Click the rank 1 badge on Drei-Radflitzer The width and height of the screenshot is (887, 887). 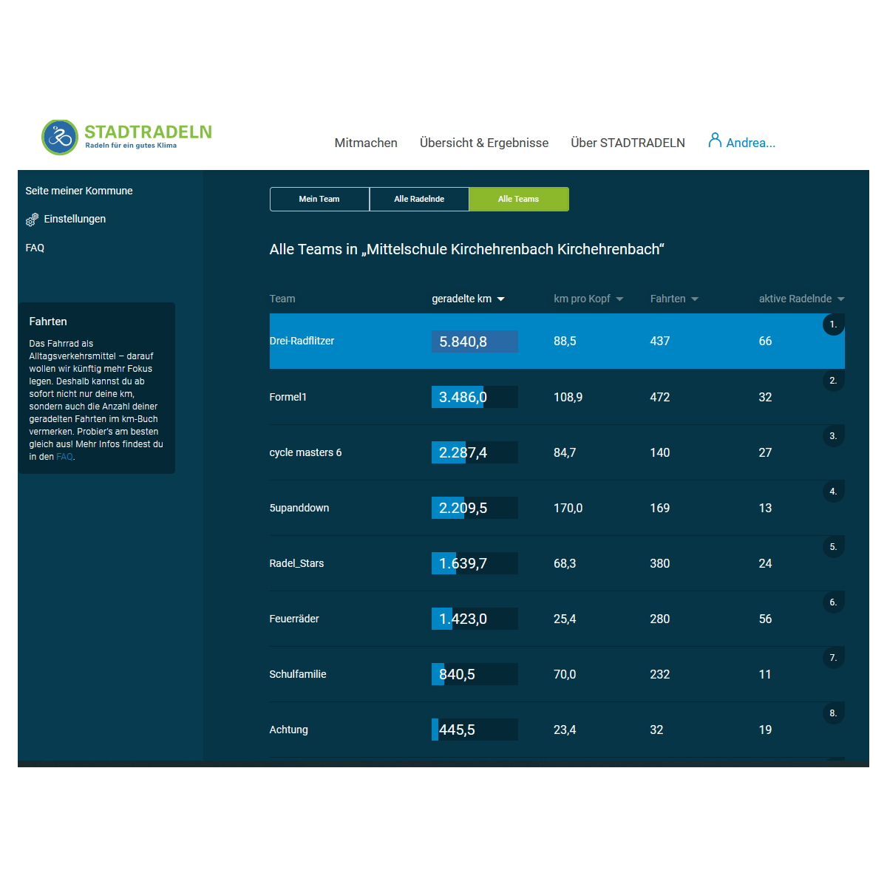click(x=833, y=324)
